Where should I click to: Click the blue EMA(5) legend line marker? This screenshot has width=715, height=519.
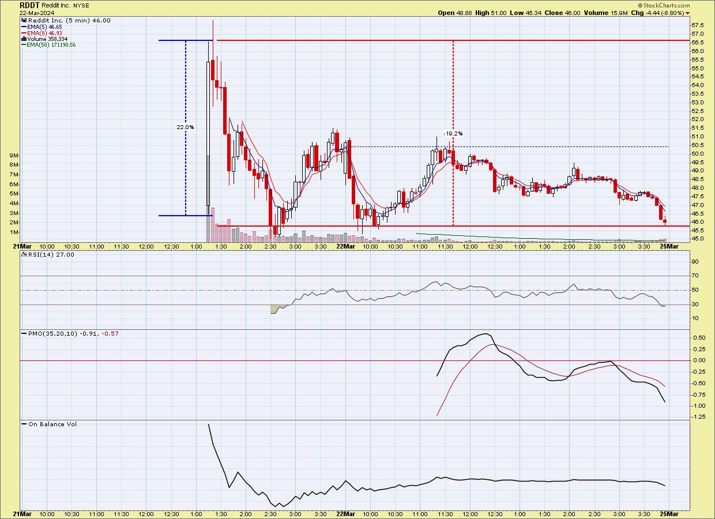pos(24,27)
